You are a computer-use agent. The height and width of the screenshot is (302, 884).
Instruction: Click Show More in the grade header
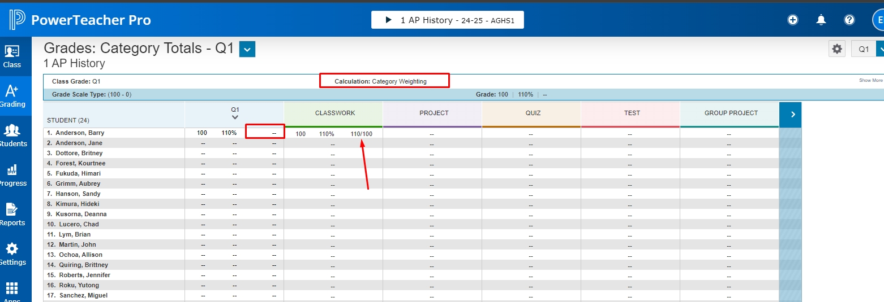870,81
